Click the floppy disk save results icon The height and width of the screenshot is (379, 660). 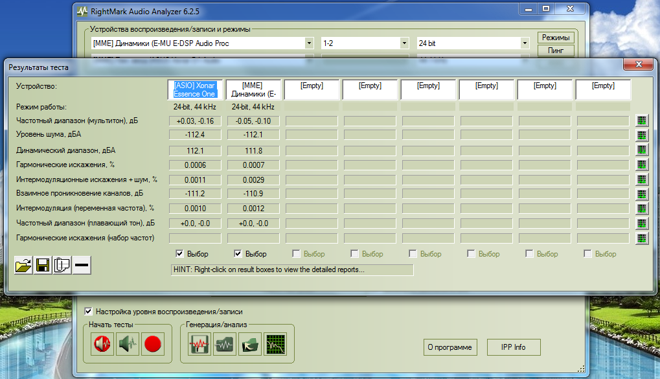[x=43, y=266]
